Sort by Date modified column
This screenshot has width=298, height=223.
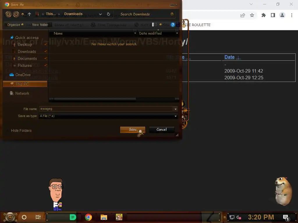point(150,33)
